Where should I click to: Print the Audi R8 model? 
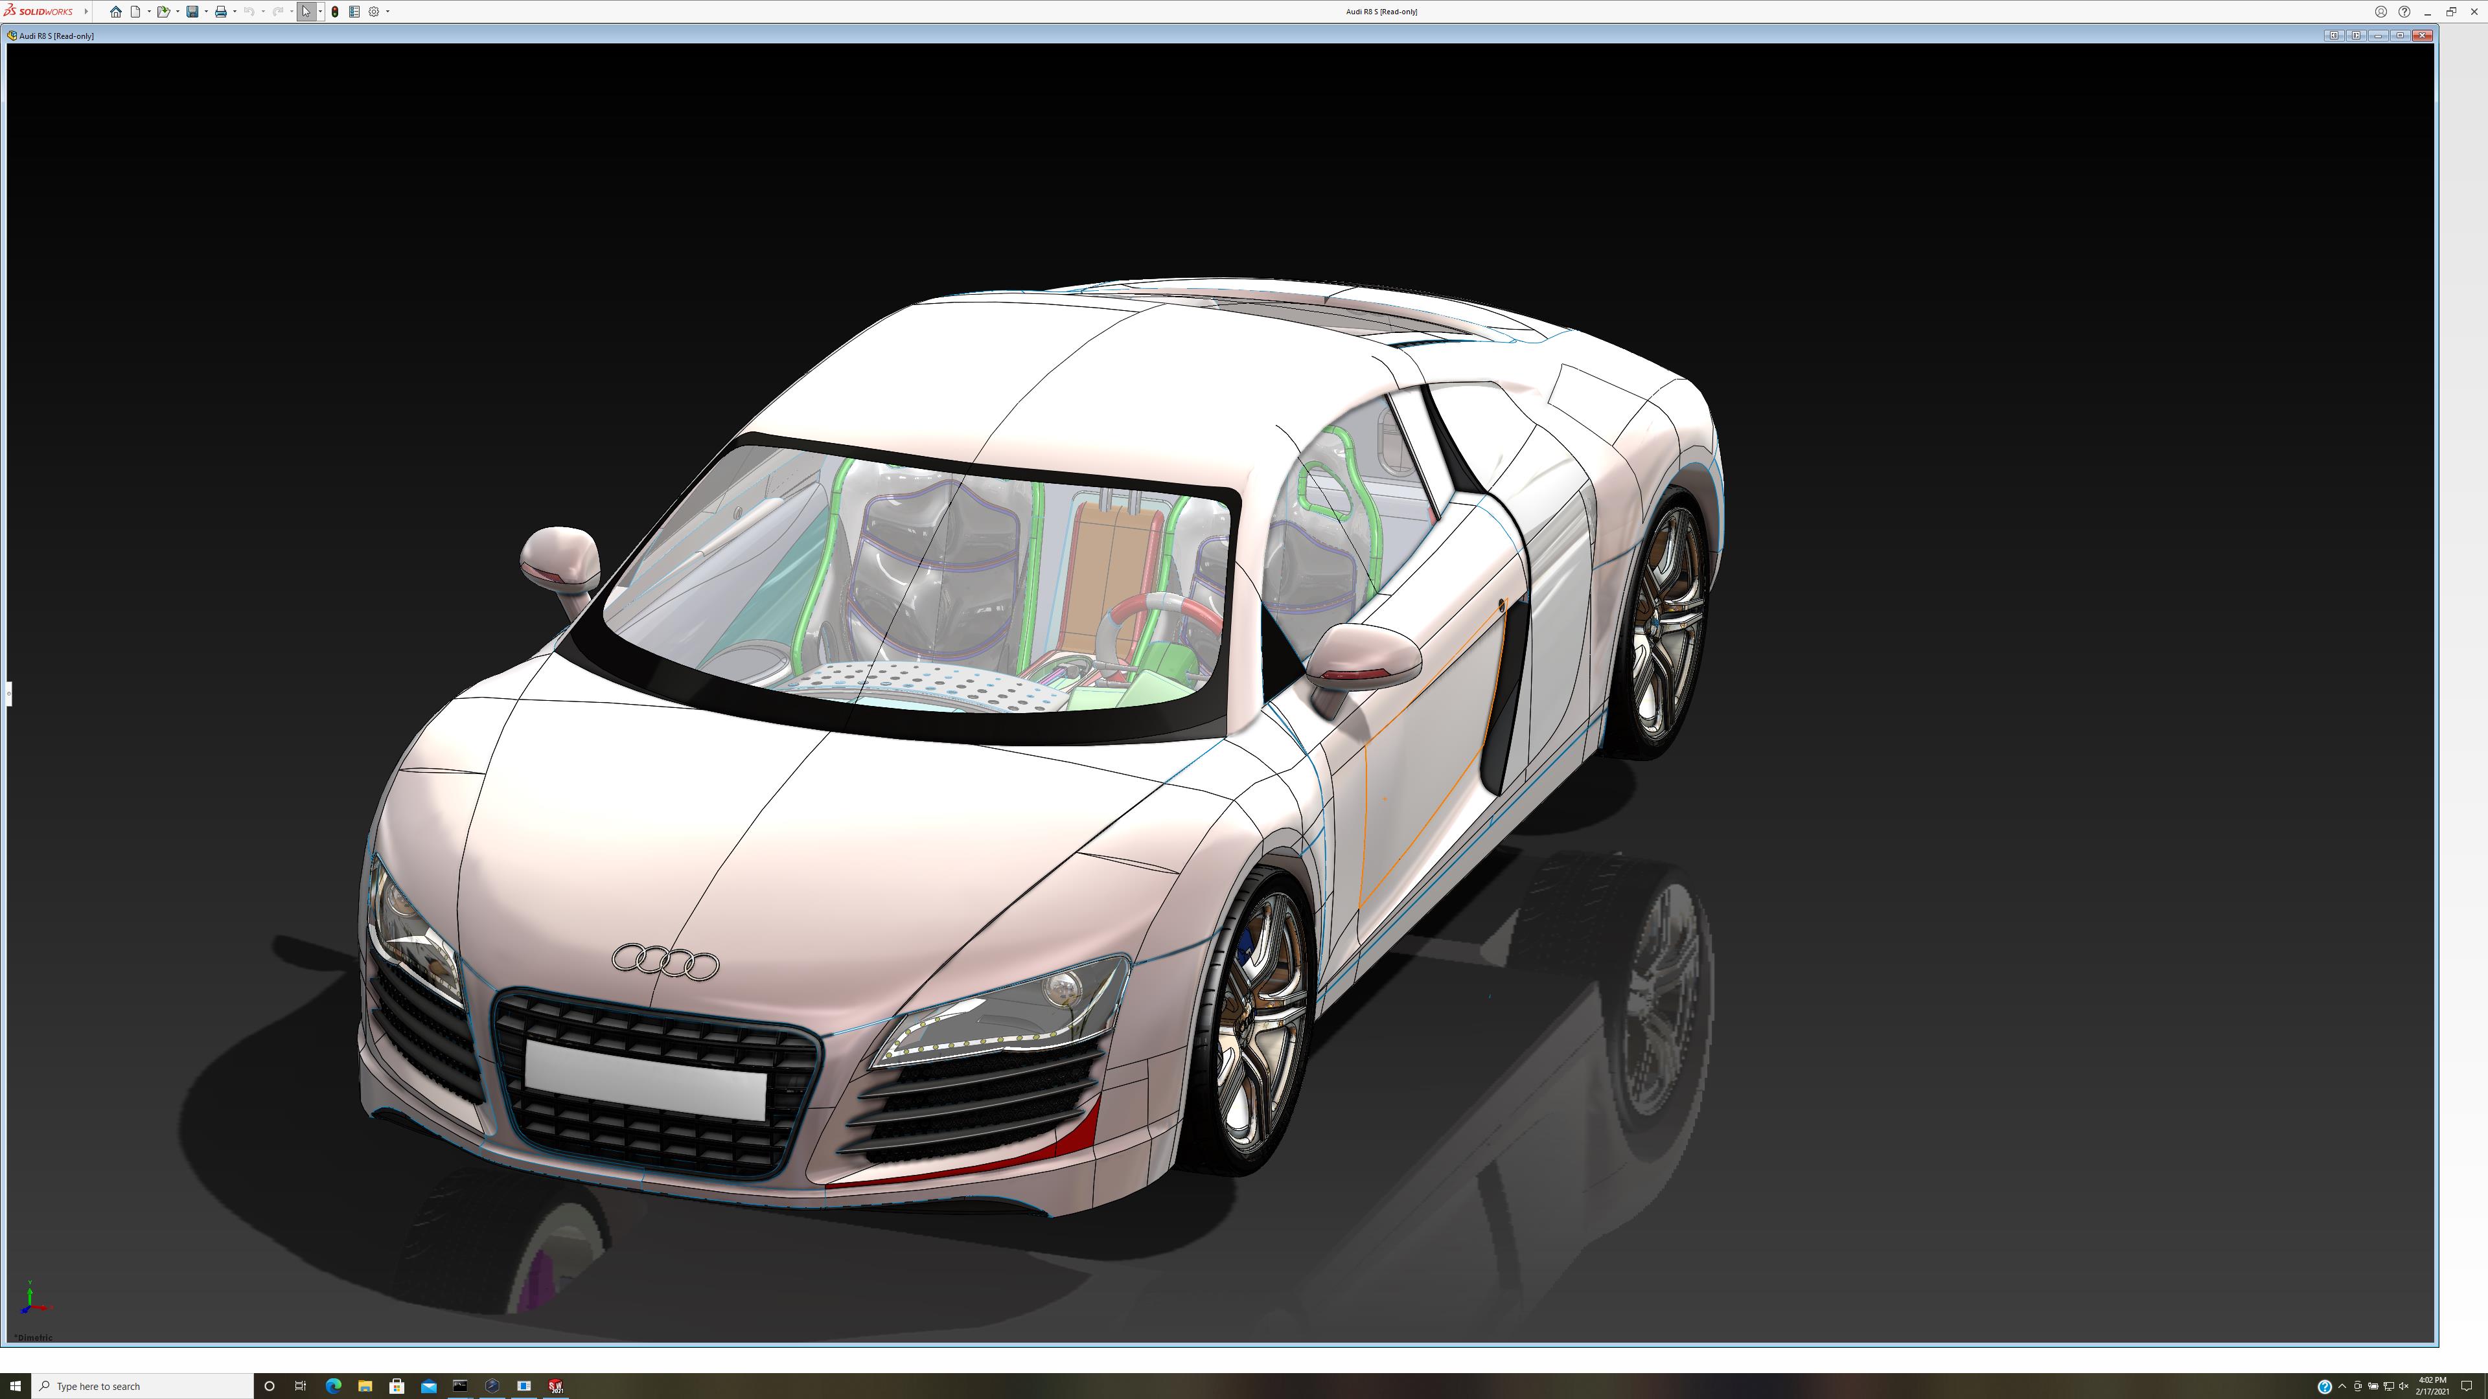click(x=221, y=12)
